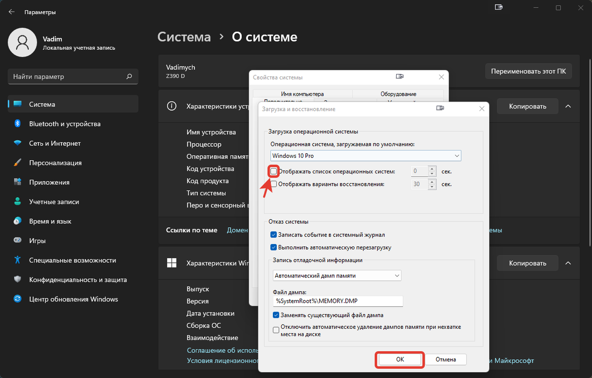Open the Центр обновления Windows icon

[18, 299]
